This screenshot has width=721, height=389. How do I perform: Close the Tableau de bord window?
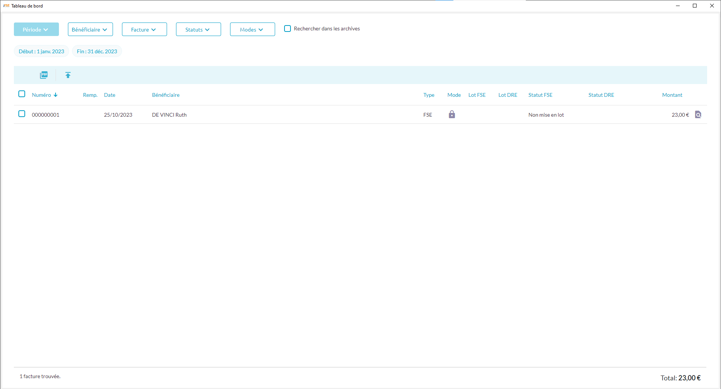(712, 6)
